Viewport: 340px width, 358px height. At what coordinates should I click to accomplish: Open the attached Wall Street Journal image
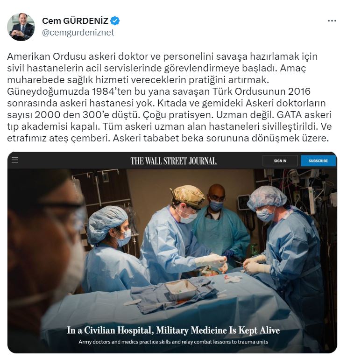pyautogui.click(x=172, y=253)
